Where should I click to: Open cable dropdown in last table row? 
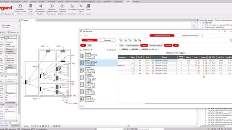click(x=177, y=73)
